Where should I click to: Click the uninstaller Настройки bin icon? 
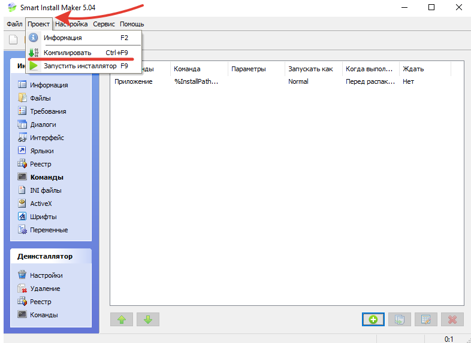(x=22, y=275)
